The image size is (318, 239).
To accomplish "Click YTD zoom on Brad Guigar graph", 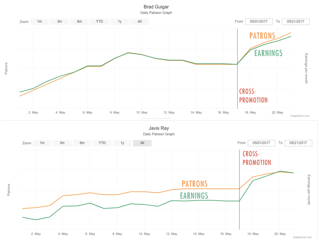I will point(100,22).
